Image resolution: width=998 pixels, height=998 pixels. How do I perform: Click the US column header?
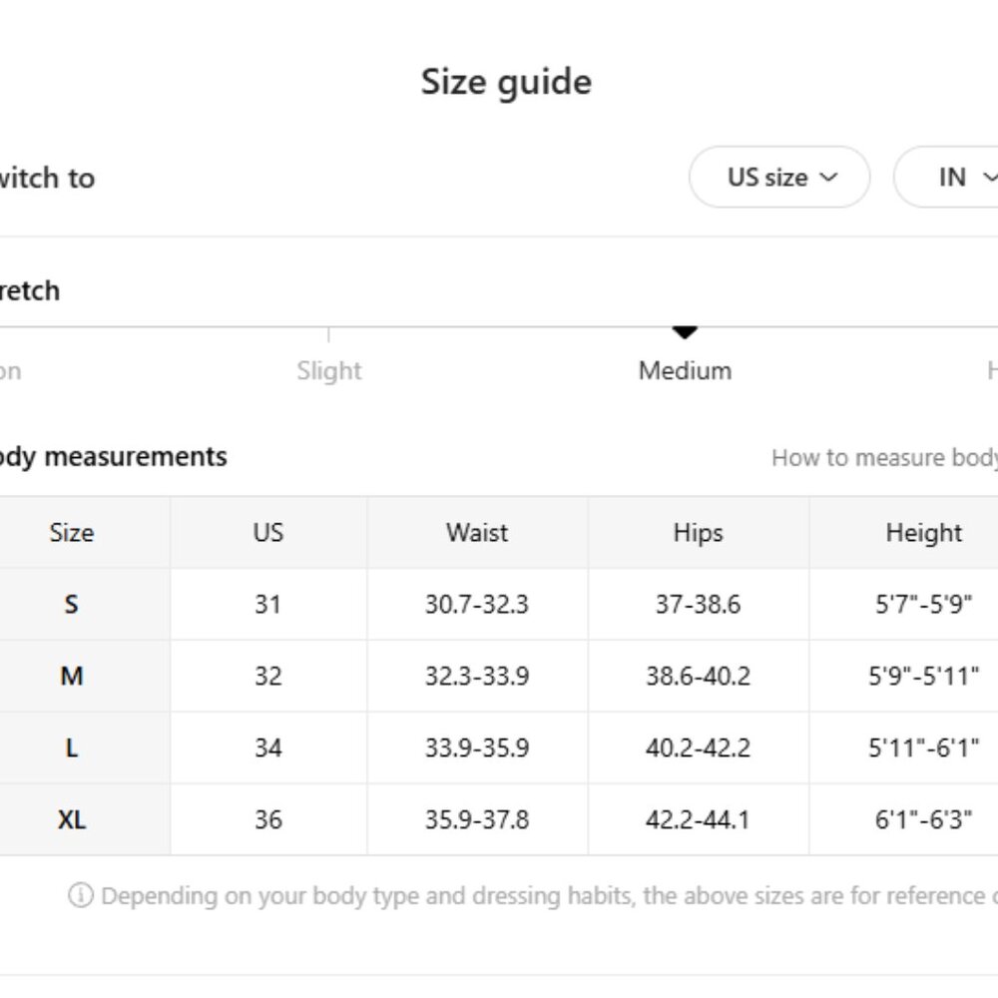pyautogui.click(x=267, y=533)
